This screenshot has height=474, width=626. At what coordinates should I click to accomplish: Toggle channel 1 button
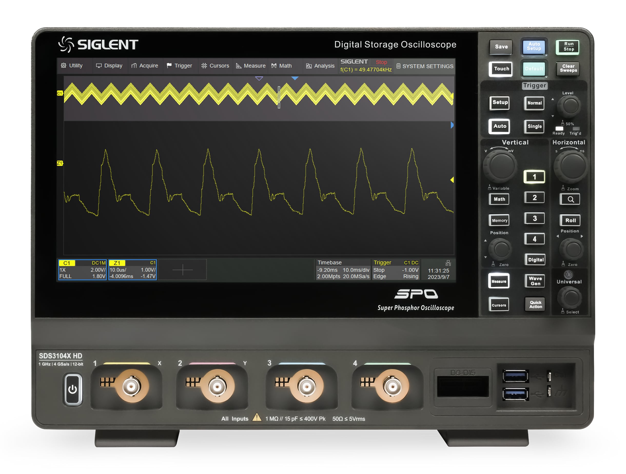coord(535,177)
